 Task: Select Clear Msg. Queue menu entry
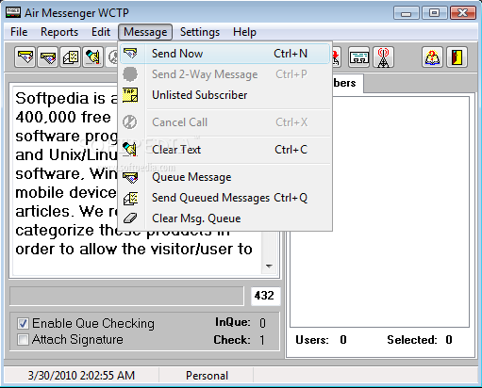[224, 218]
